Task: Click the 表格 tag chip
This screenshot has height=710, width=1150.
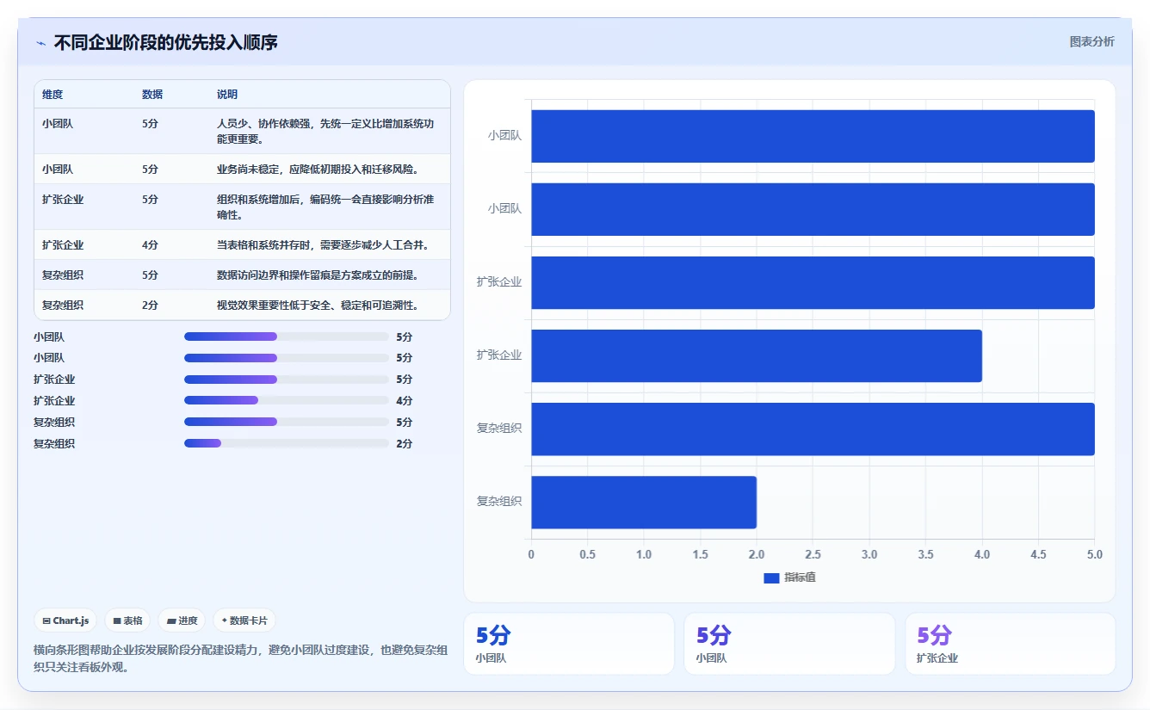Action: (127, 620)
